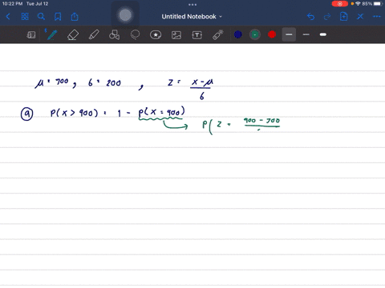The width and height of the screenshot is (385, 288).
Task: Select the Eraser tool
Action: (x=73, y=34)
